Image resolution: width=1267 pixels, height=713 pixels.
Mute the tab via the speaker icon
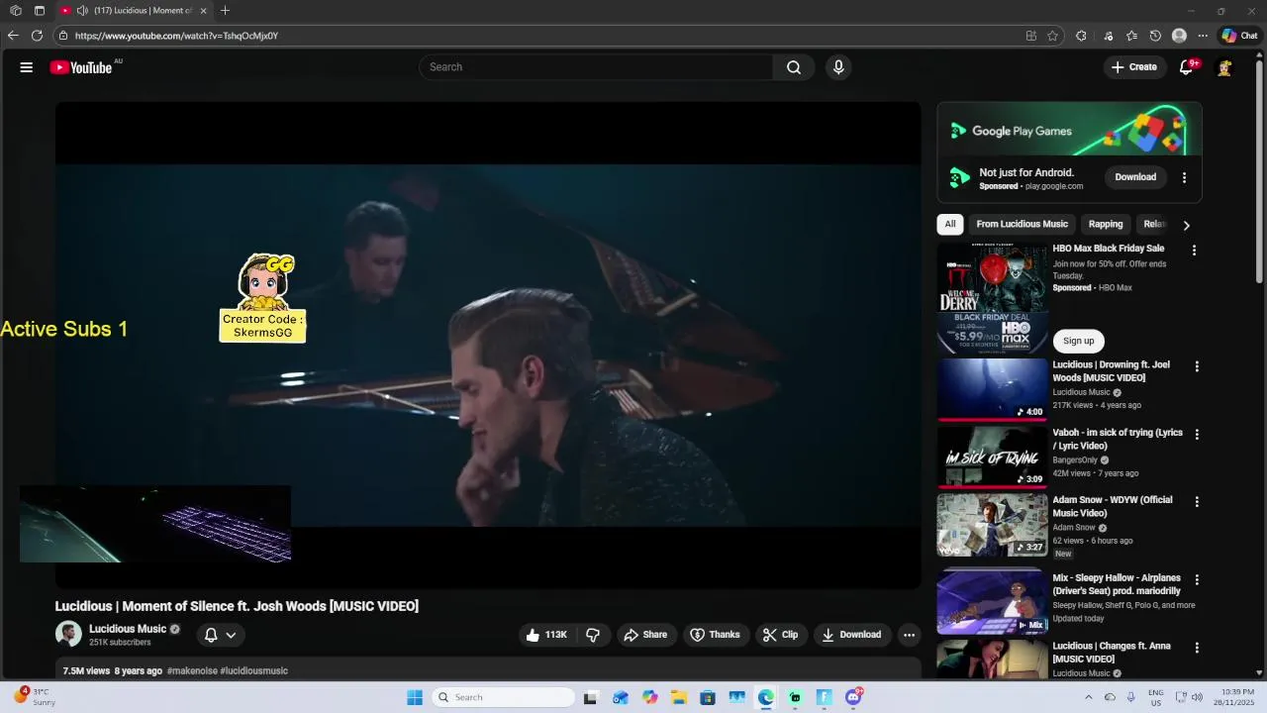tap(82, 11)
